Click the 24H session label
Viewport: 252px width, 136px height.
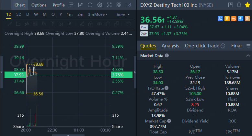pos(144,34)
